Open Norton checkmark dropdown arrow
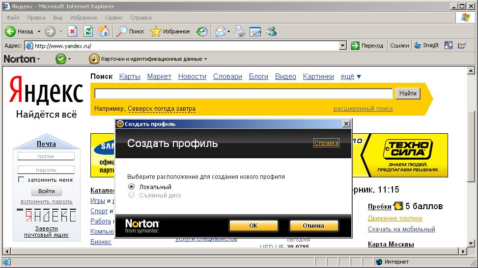The height and width of the screenshot is (268, 478). pyautogui.click(x=69, y=59)
